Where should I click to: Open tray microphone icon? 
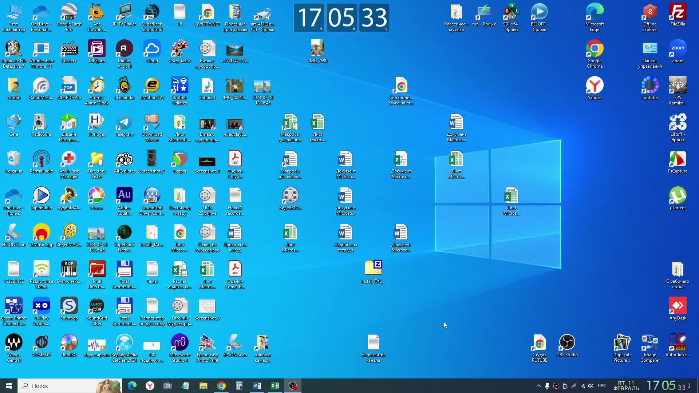(x=547, y=386)
